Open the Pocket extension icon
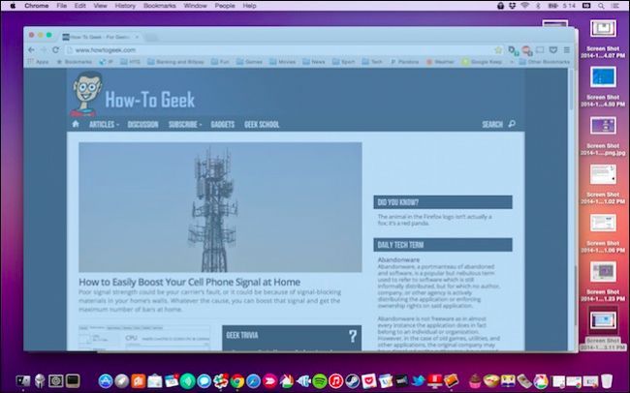This screenshot has height=393, width=630. [x=553, y=49]
